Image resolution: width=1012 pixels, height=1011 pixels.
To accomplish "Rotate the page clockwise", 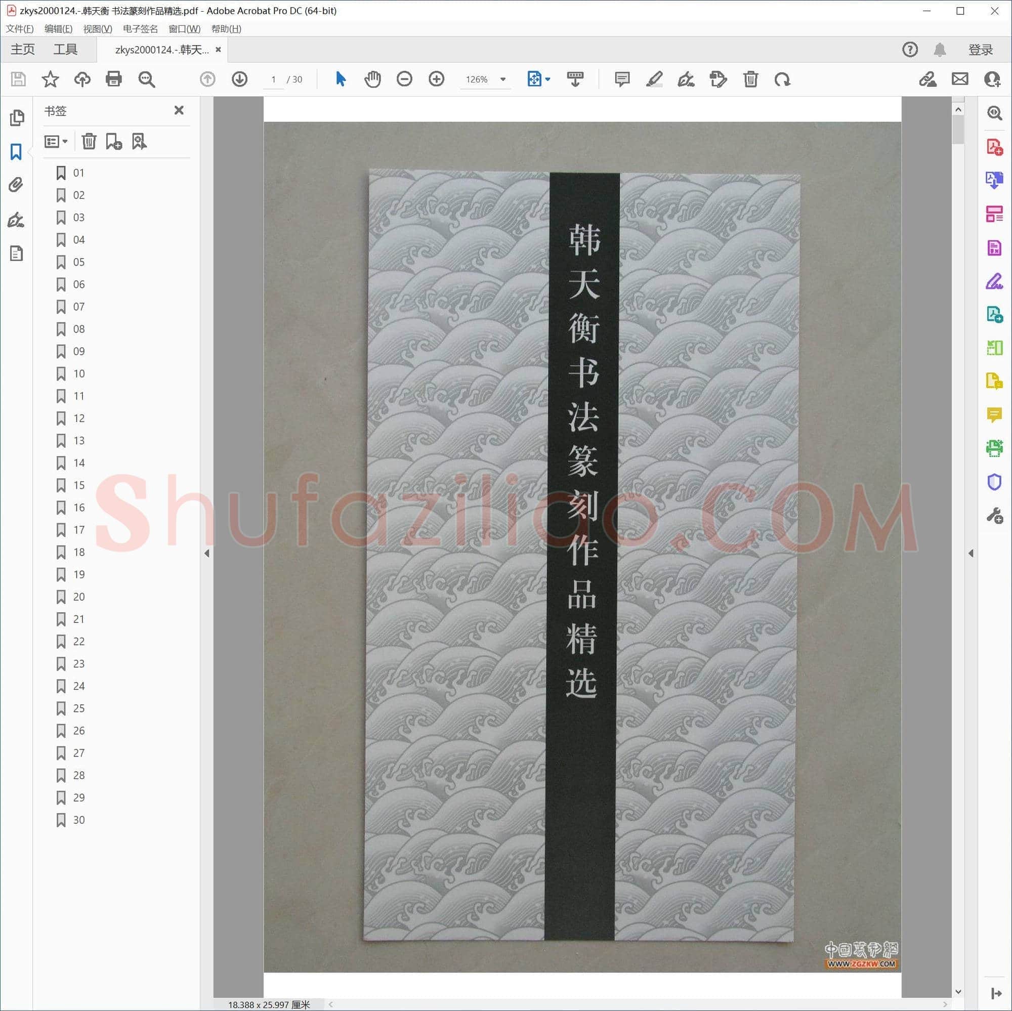I will (x=782, y=79).
